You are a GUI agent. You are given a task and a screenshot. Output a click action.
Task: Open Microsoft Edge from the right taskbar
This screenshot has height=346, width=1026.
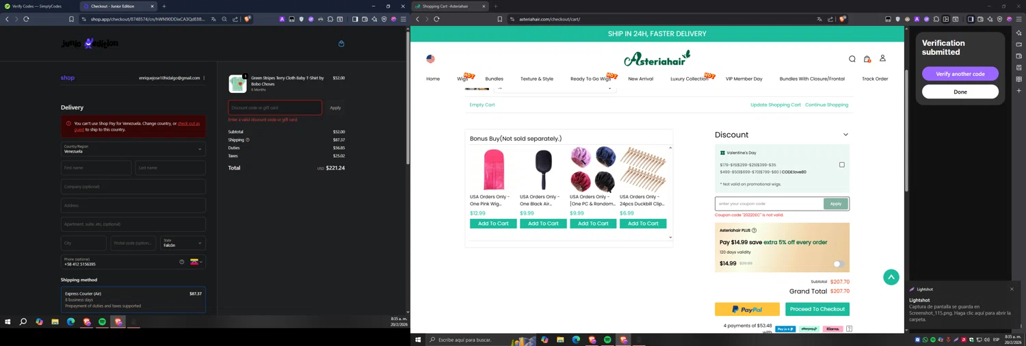[x=576, y=340]
